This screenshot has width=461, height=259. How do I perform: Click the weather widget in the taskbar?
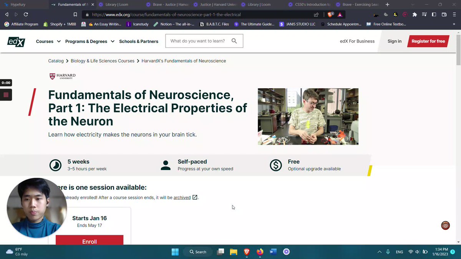pyautogui.click(x=17, y=252)
